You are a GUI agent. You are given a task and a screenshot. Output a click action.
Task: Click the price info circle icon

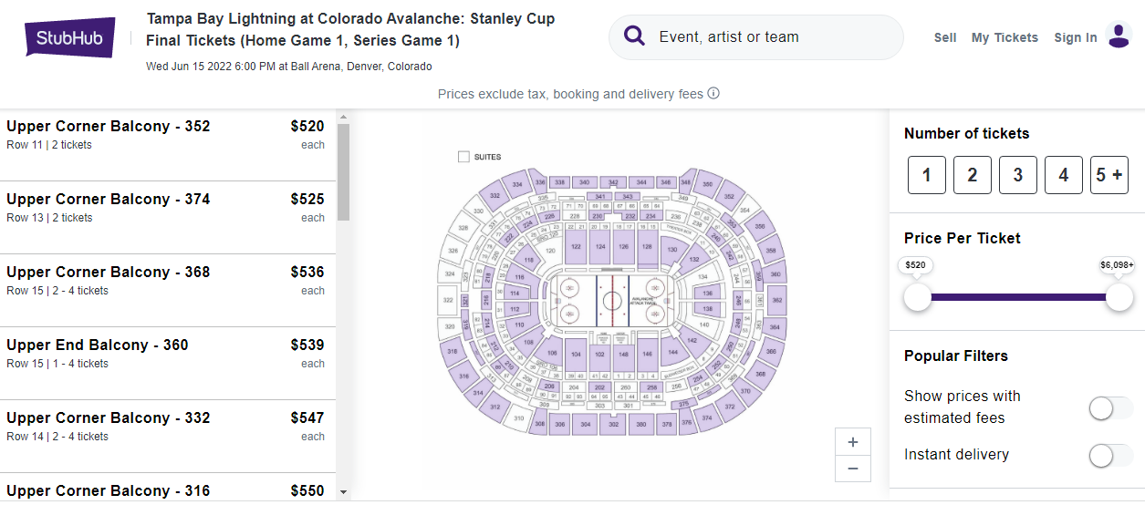[x=713, y=93]
